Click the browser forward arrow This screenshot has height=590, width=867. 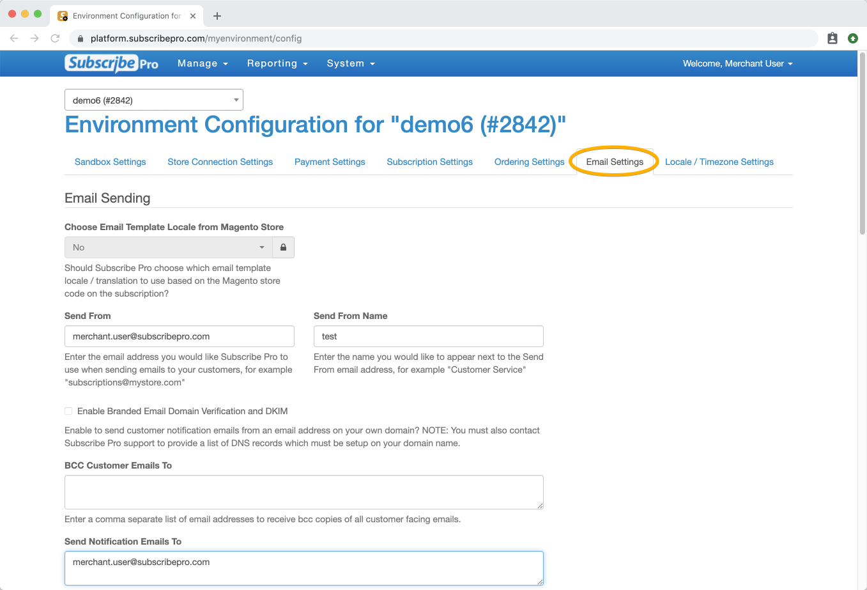[x=35, y=38]
